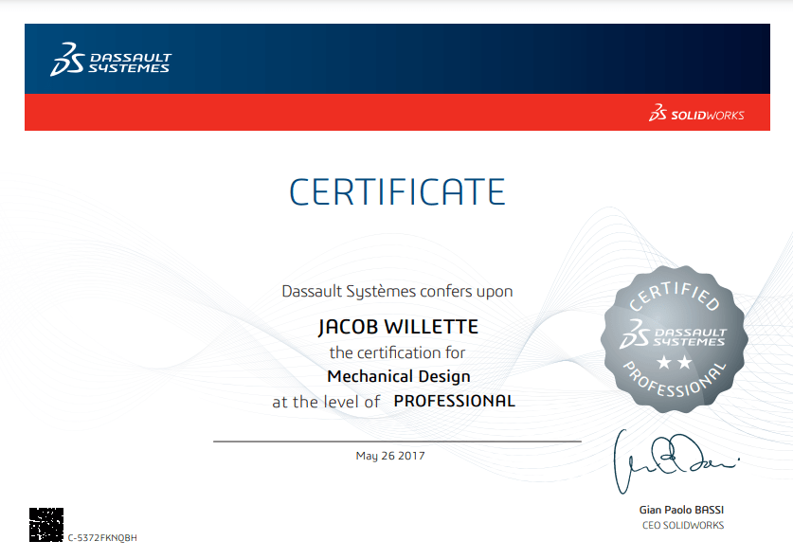The height and width of the screenshot is (559, 793).
Task: Select the name JACOB WILLETTE
Action: click(397, 327)
